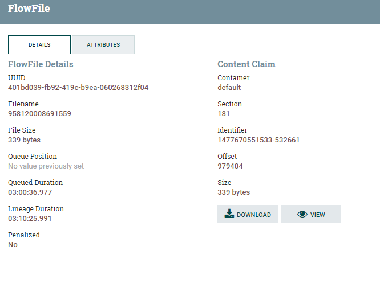Click the Penalized label

24,235
